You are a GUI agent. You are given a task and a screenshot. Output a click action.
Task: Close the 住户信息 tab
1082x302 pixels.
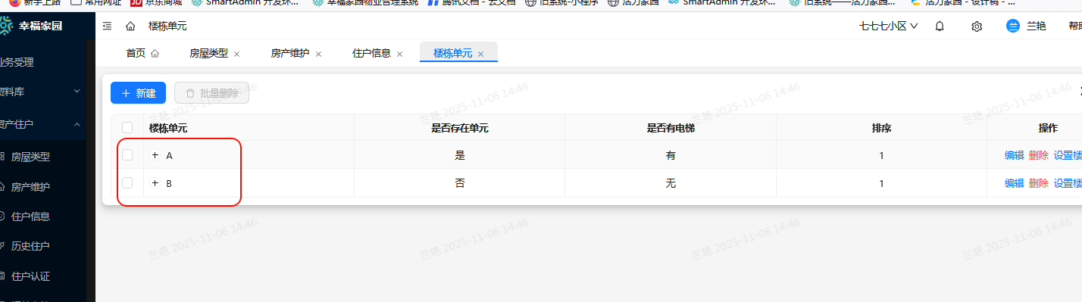pos(399,54)
